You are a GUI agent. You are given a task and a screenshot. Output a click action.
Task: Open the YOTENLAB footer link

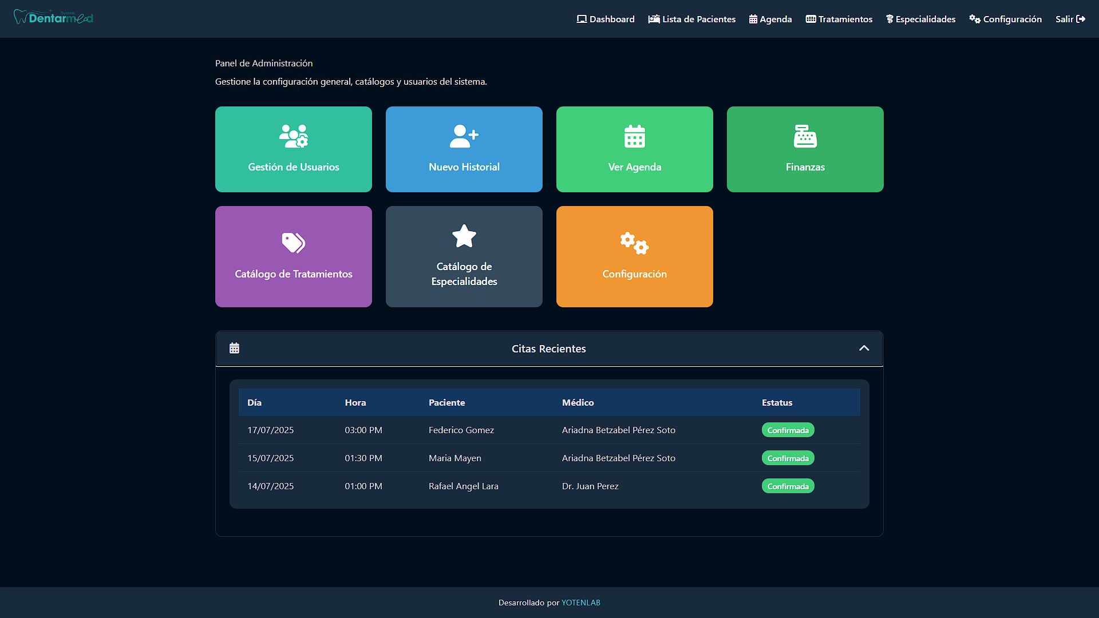580,603
